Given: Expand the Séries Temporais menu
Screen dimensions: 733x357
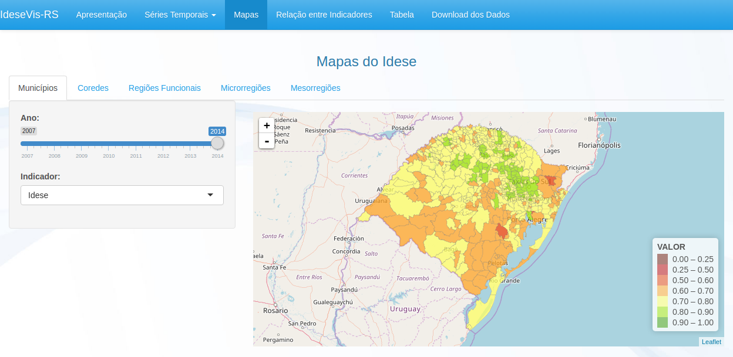Looking at the screenshot, I should [x=180, y=14].
